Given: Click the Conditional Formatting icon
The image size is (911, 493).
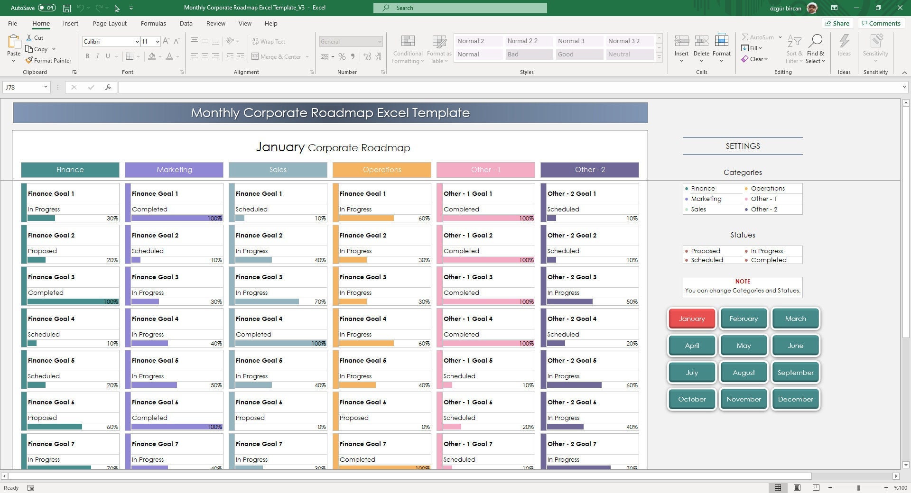Looking at the screenshot, I should click(407, 49).
